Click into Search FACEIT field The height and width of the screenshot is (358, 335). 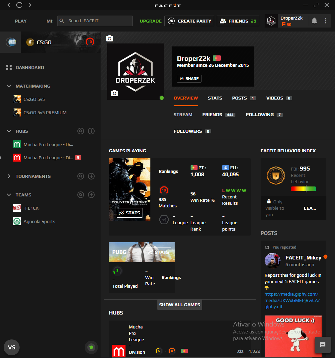95,21
